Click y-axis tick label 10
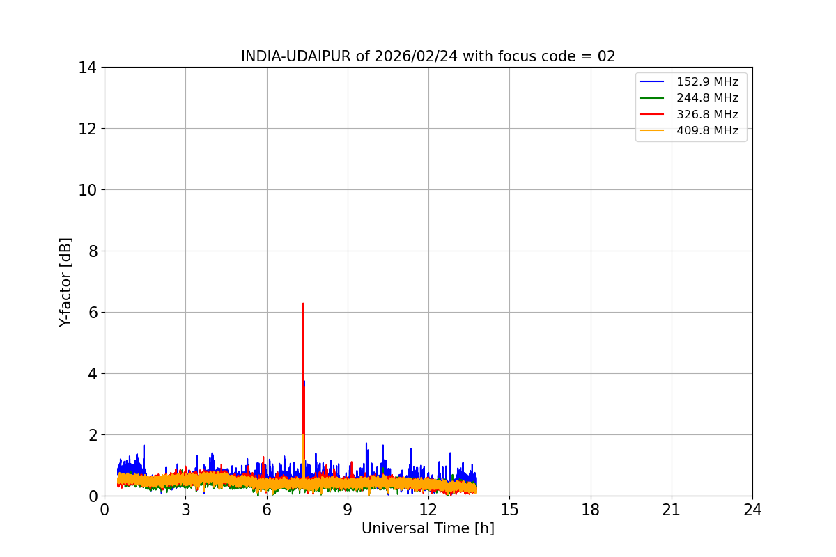The width and height of the screenshot is (836, 557). (88, 190)
